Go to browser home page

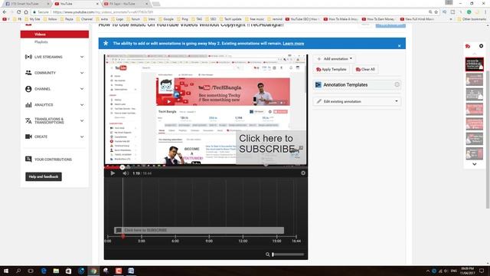click(x=26, y=12)
